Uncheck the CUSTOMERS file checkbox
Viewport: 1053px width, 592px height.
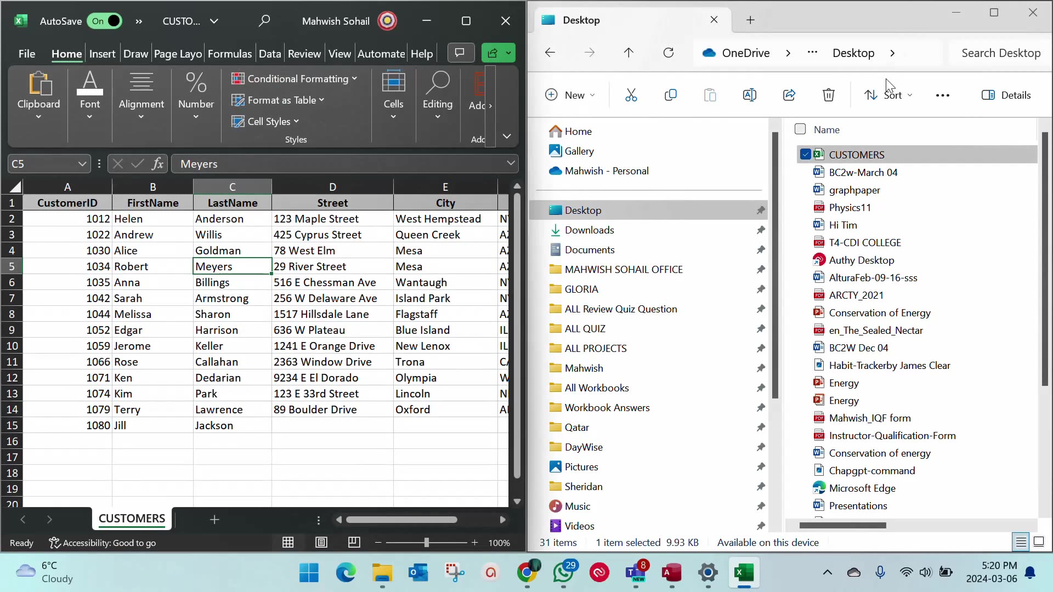(805, 155)
